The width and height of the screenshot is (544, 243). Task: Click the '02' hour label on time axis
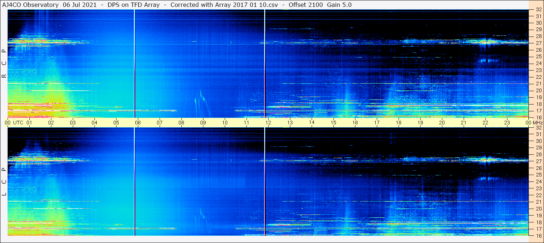(51, 123)
